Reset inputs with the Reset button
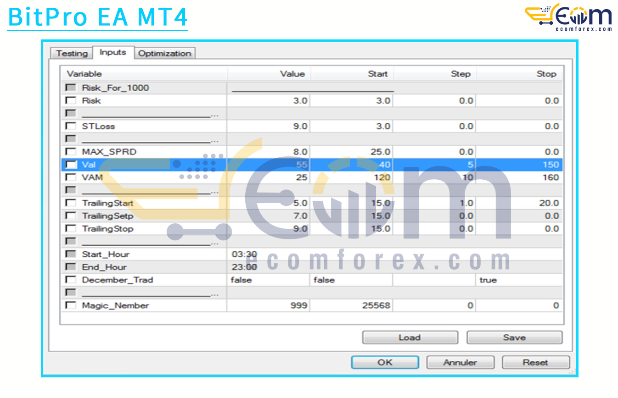The width and height of the screenshot is (618, 398). coord(535,363)
